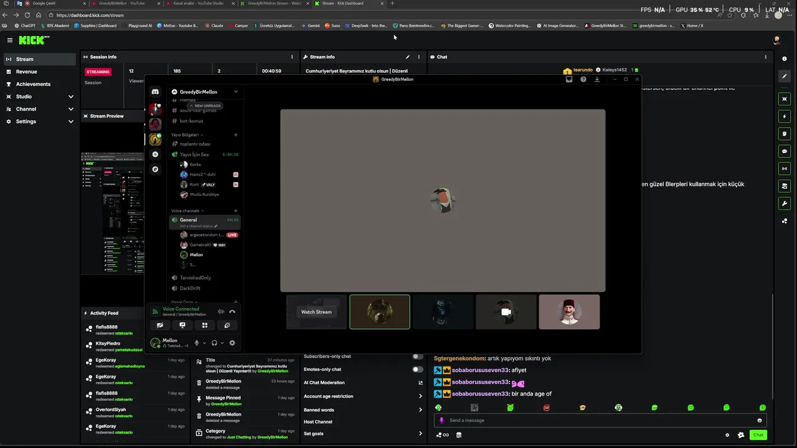Screen dimensions: 797x448
Task: Open emote picker in Kick message box
Action: pos(760,420)
